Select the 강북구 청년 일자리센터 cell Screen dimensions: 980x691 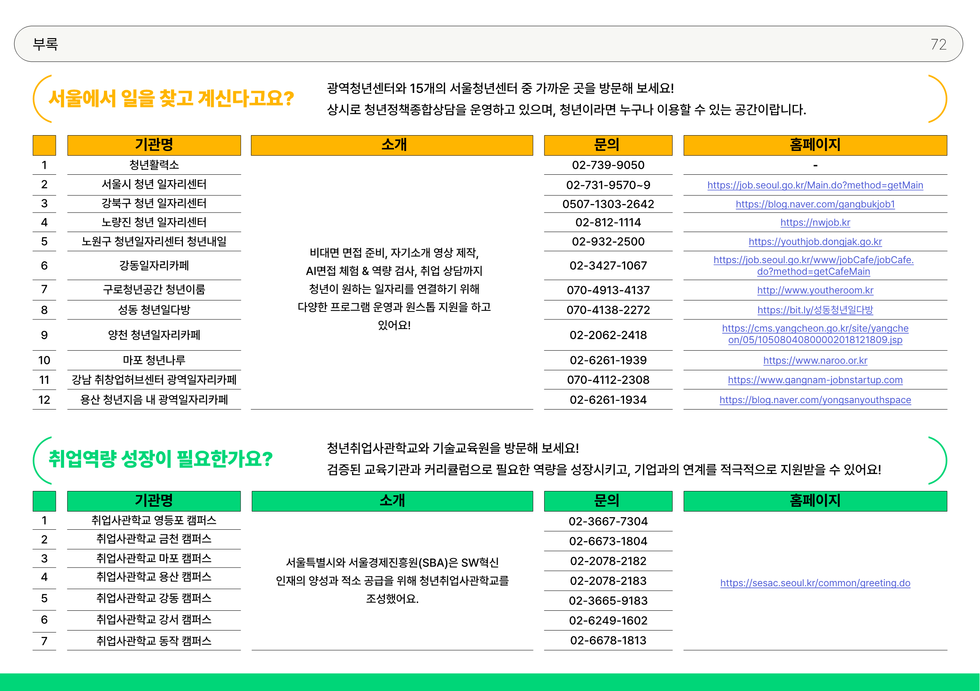click(154, 203)
